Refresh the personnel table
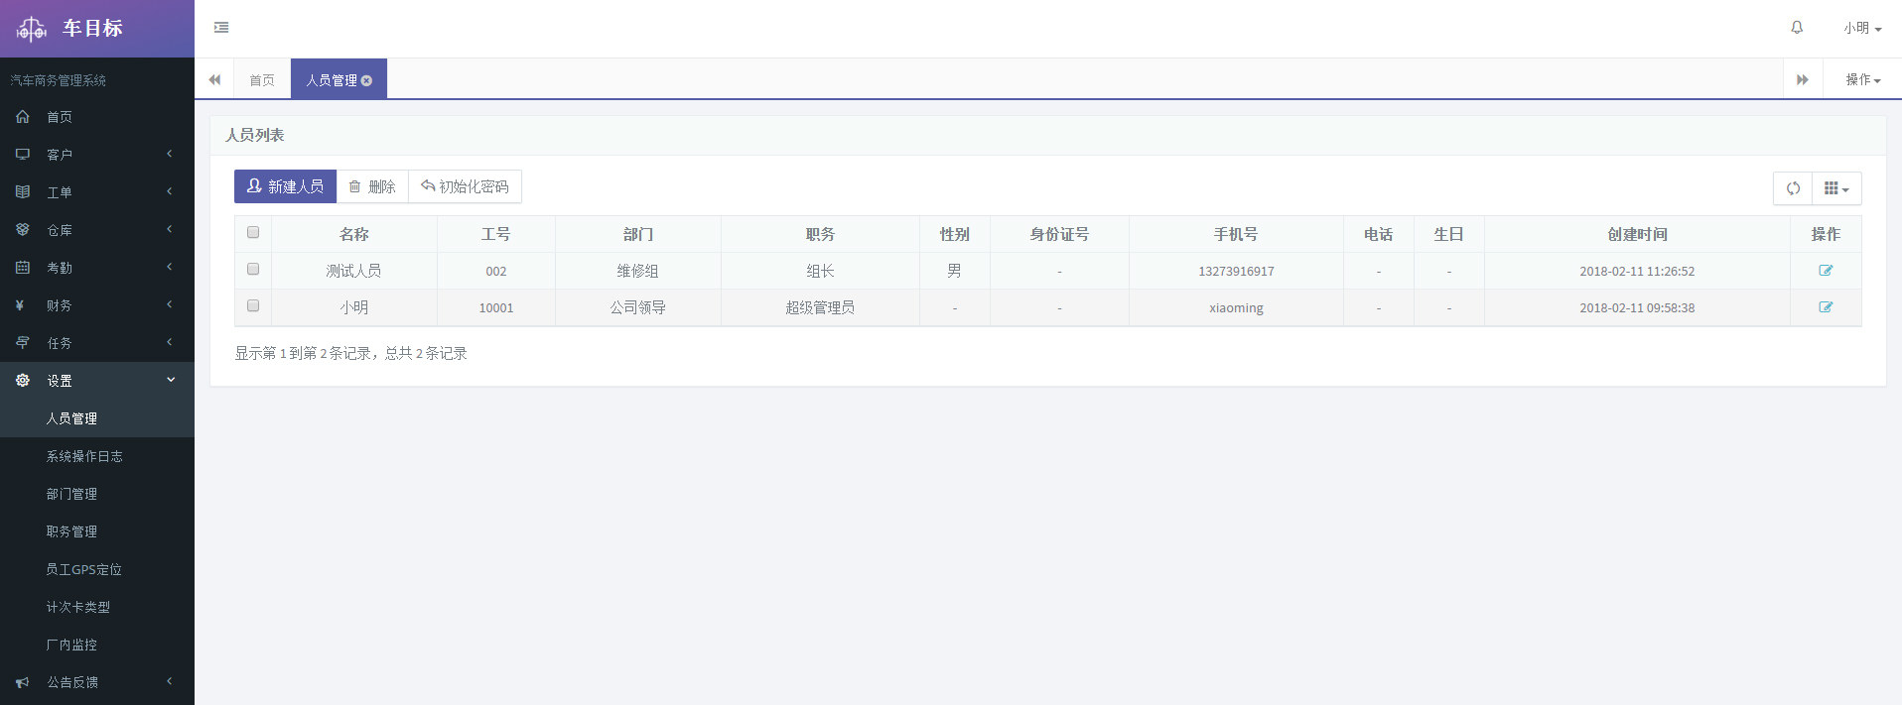This screenshot has height=705, width=1902. tap(1793, 188)
